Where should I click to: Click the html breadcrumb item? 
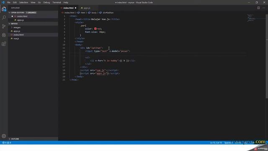[83, 13]
